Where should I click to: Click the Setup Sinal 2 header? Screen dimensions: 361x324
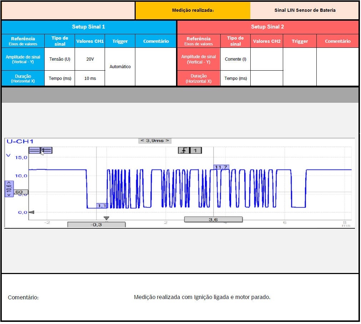coord(267,27)
